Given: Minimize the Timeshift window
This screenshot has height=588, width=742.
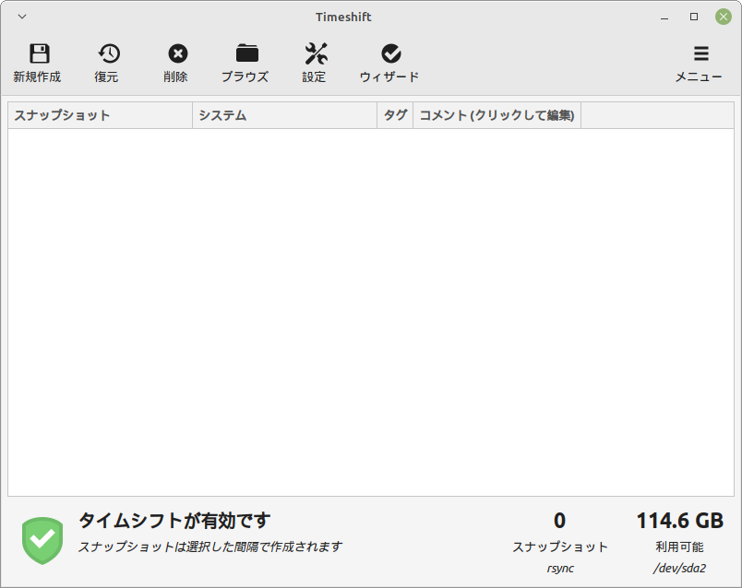Looking at the screenshot, I should [x=664, y=17].
